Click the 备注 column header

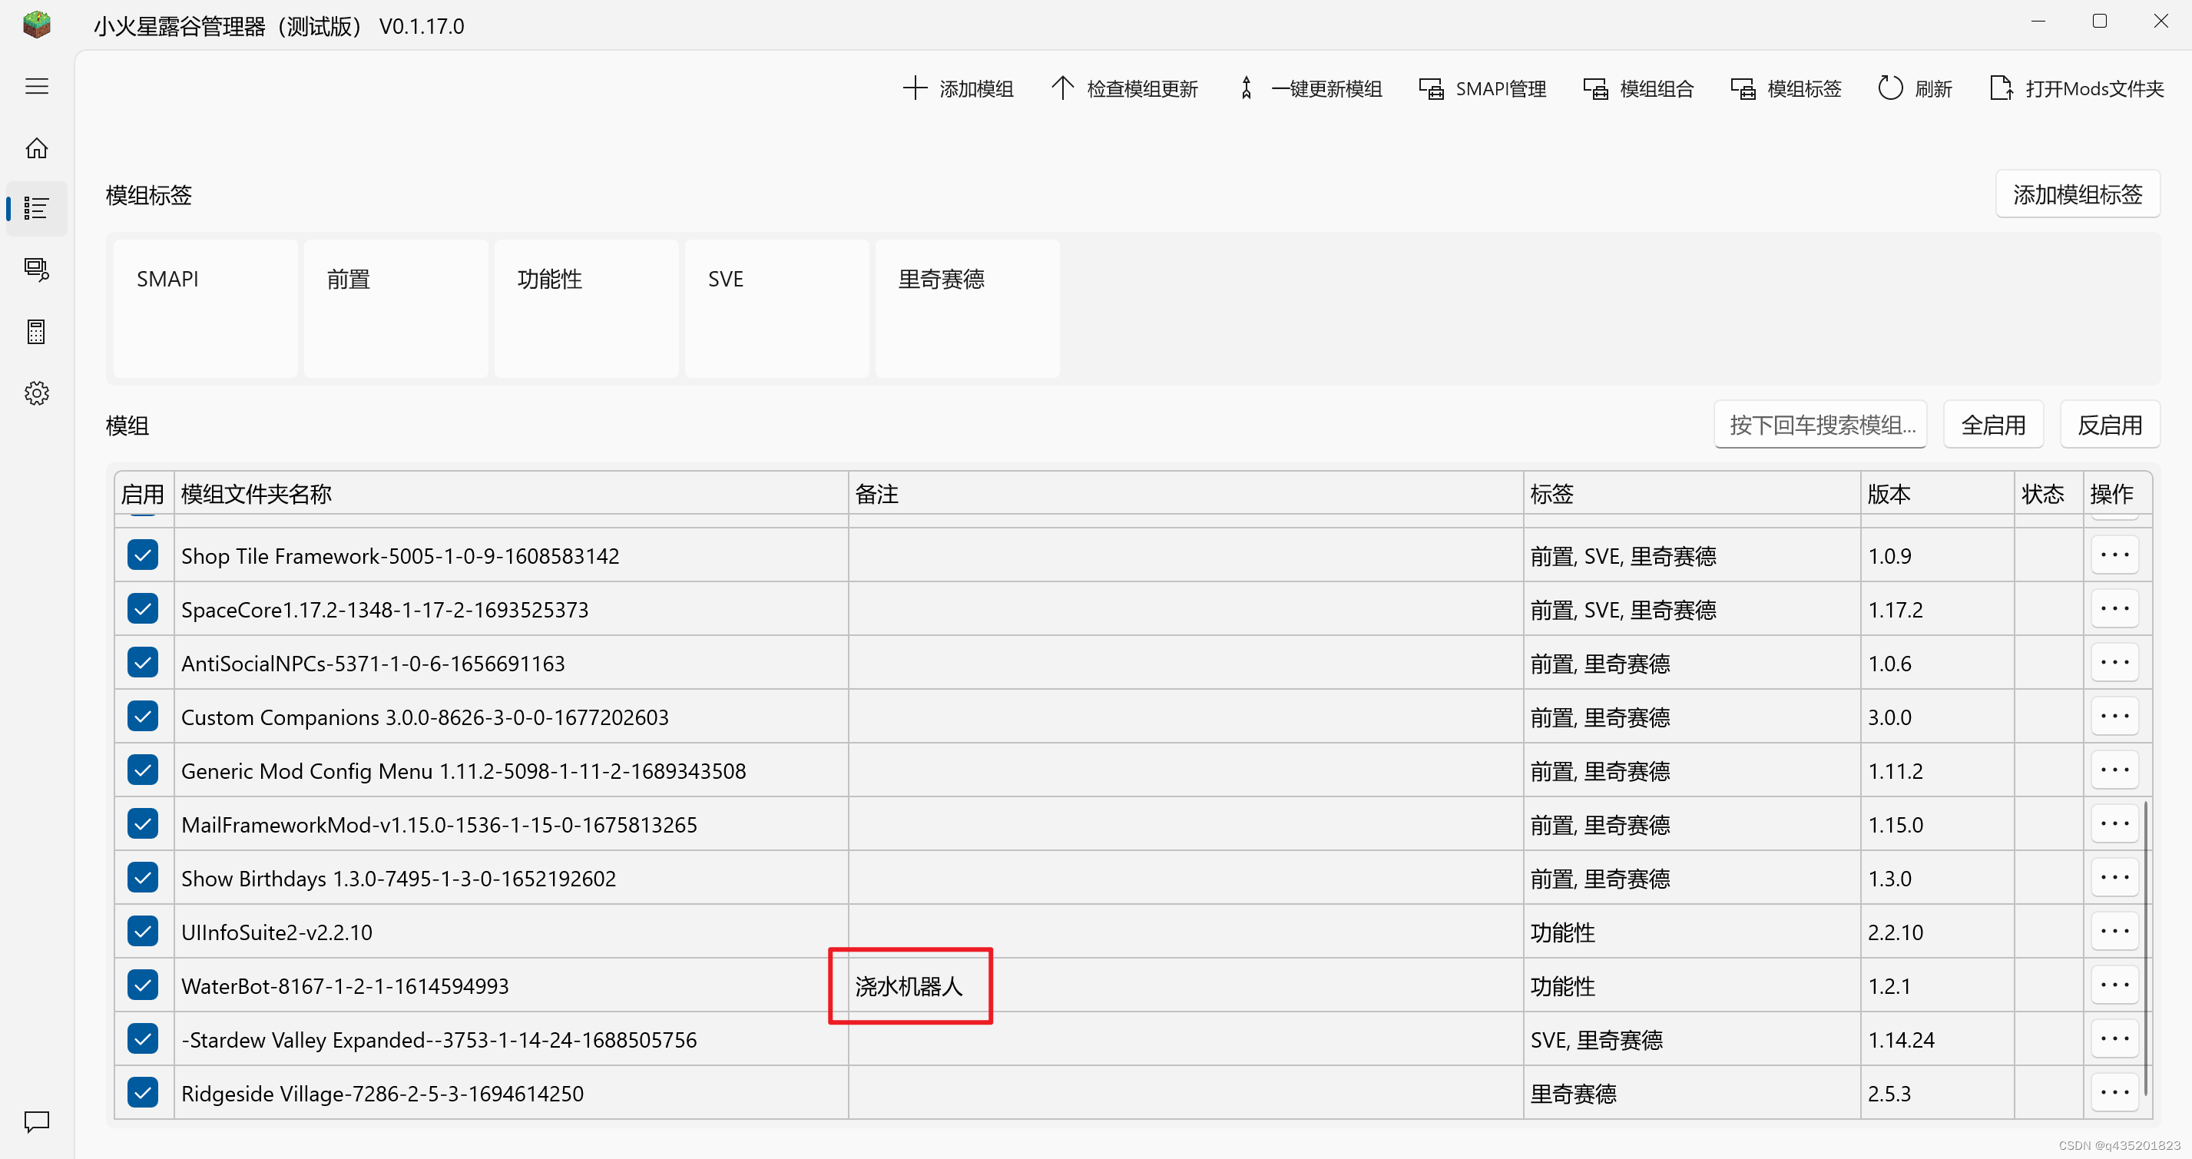click(1186, 494)
